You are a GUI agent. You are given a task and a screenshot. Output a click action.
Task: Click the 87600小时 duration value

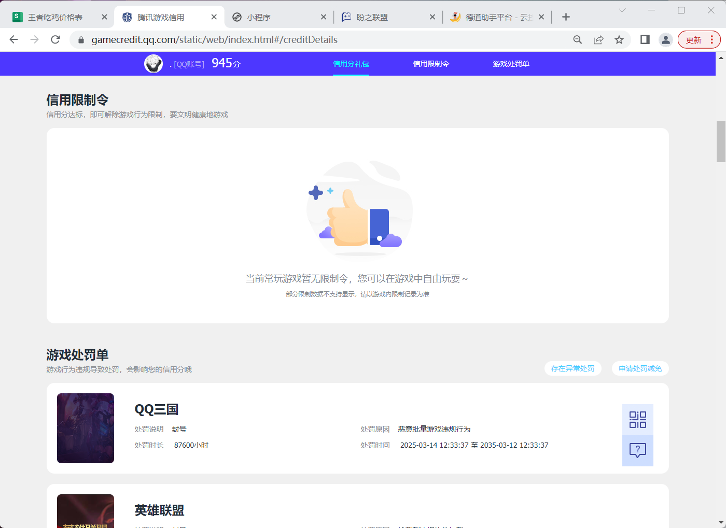191,445
